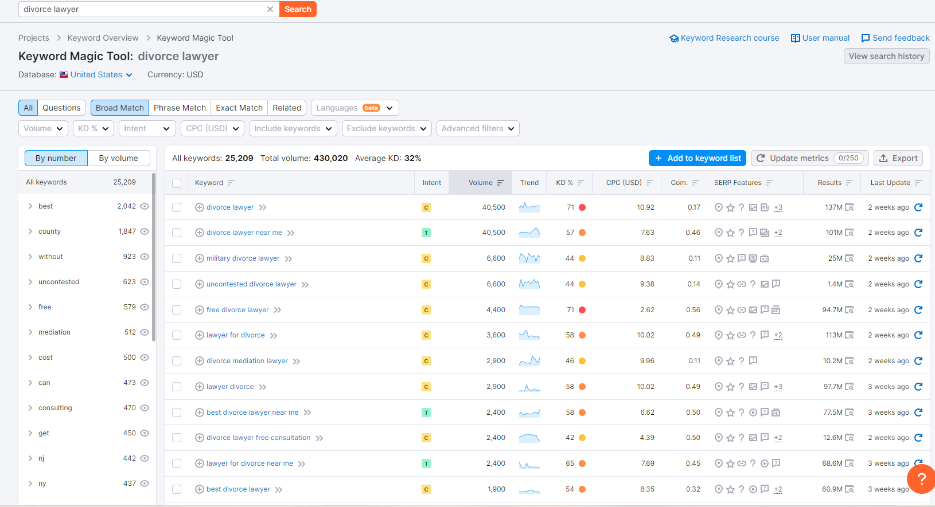Check the 'divorce lawyer' row checkbox
This screenshot has width=935, height=507.
tap(177, 207)
